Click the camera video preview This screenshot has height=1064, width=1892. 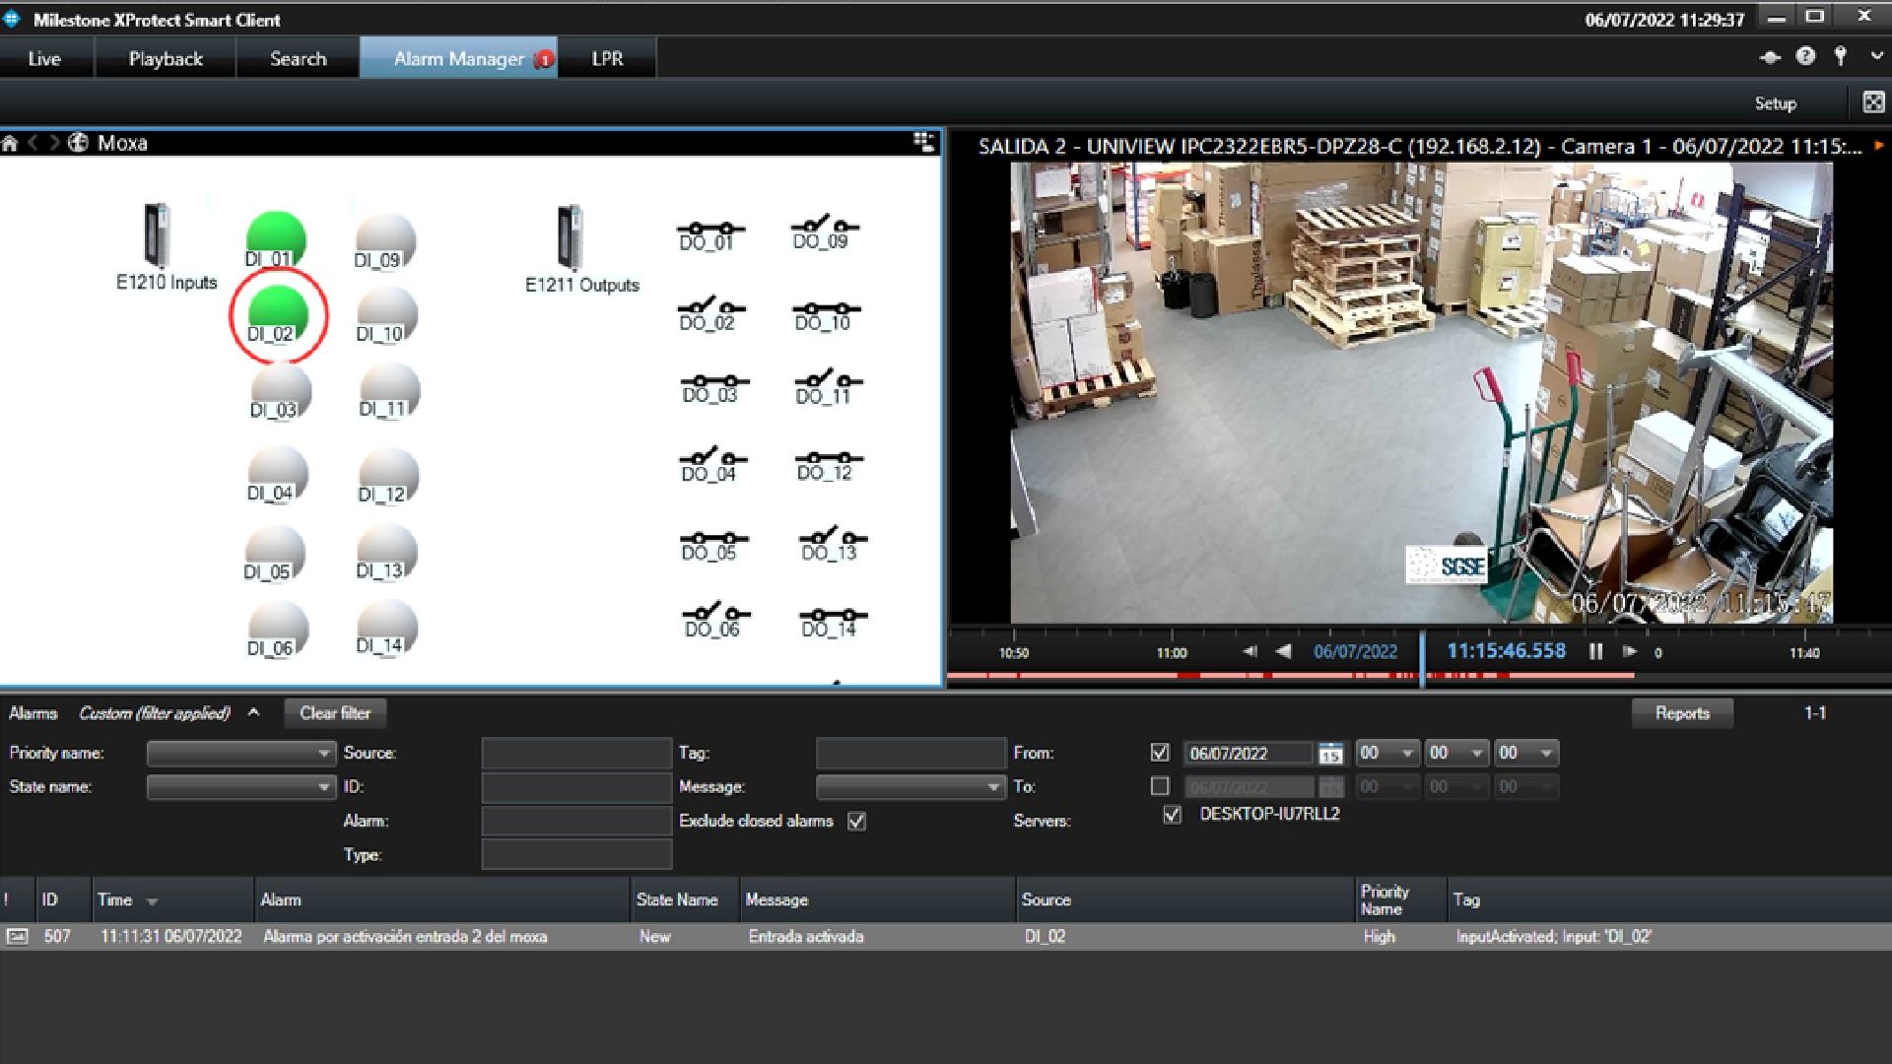(1421, 392)
